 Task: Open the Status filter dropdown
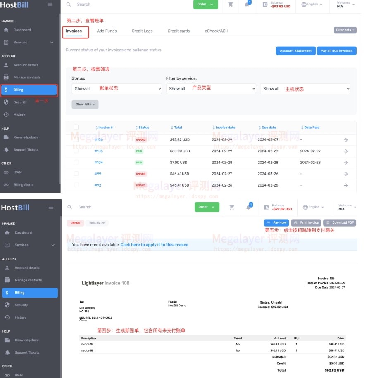click(x=117, y=89)
